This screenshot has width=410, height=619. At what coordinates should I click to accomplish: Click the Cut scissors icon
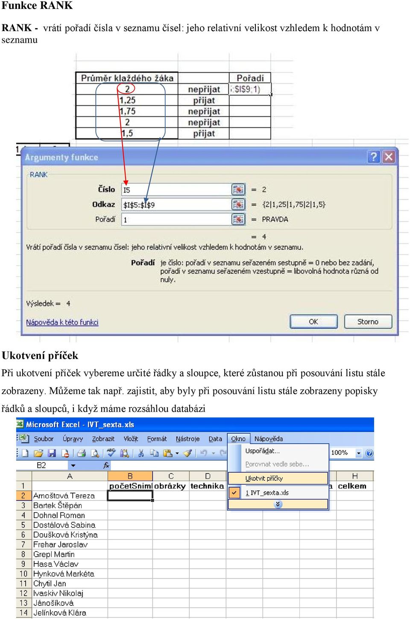coord(141,453)
